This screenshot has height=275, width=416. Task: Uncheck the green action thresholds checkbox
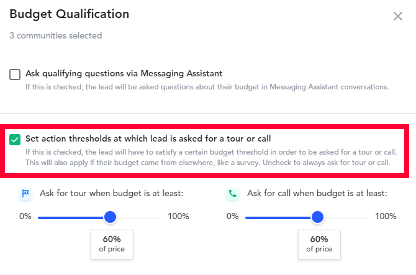pos(16,139)
